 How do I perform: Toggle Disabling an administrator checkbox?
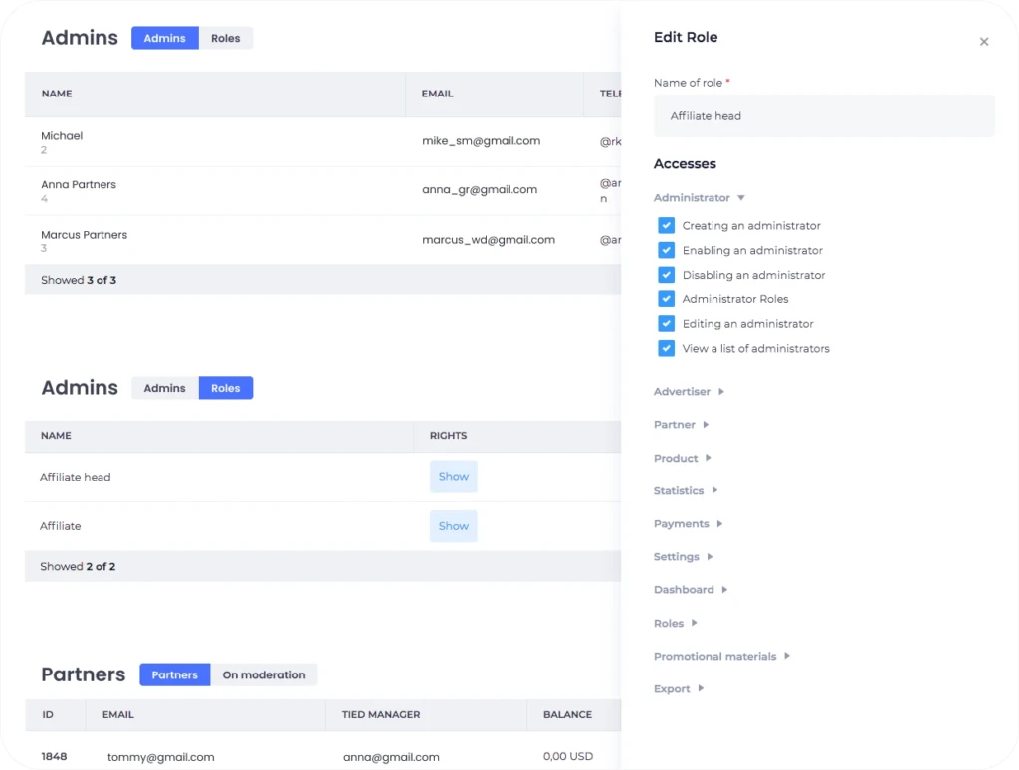(666, 275)
